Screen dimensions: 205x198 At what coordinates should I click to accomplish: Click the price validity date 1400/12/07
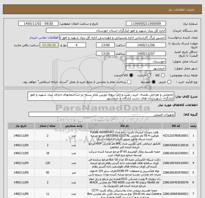(146, 53)
